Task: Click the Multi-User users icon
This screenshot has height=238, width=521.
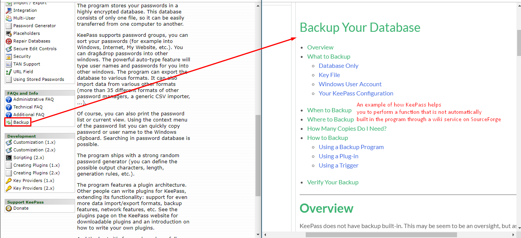Action: point(9,18)
